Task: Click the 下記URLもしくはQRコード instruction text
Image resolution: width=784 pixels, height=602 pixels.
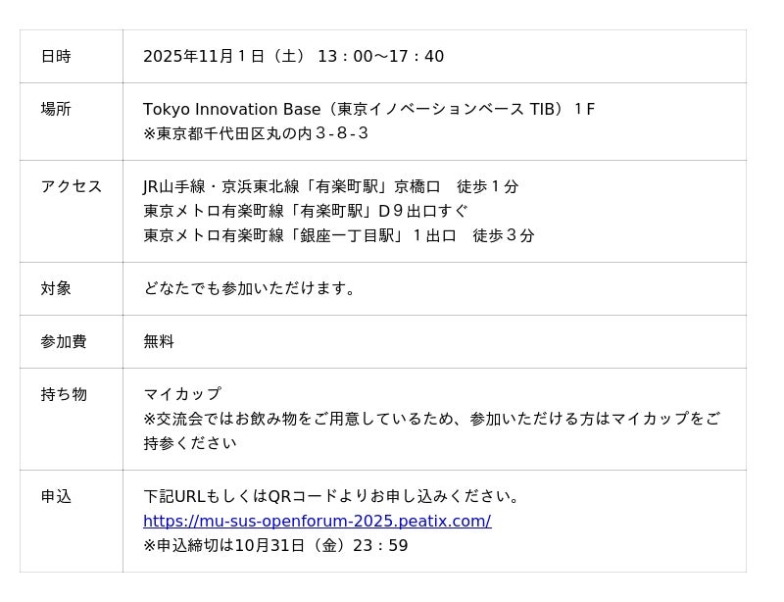Action: click(331, 496)
